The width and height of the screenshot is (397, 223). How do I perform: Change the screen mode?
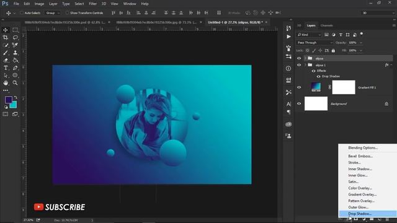pyautogui.click(x=15, y=114)
